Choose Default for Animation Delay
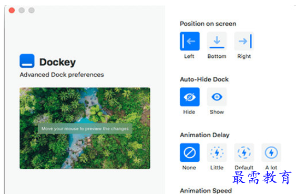Screen dimensions: 296x194 pyautogui.click(x=244, y=152)
